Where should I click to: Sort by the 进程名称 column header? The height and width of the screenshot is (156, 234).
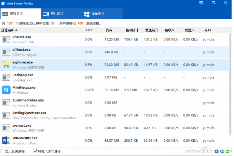coord(42,30)
